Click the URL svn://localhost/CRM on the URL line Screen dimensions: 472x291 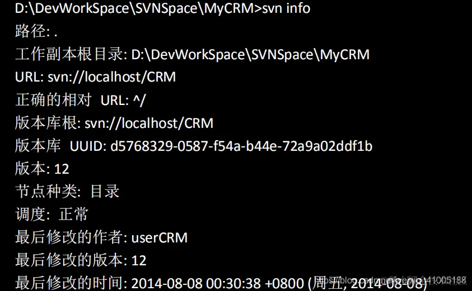pos(111,77)
